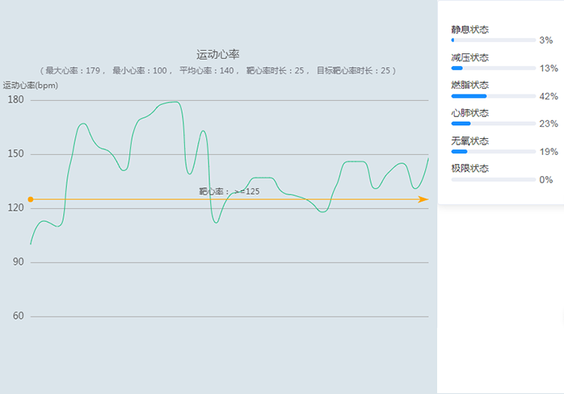This screenshot has height=394, width=564.
Task: Click the 目标靶心率时长：25 statistic
Action: click(x=354, y=71)
